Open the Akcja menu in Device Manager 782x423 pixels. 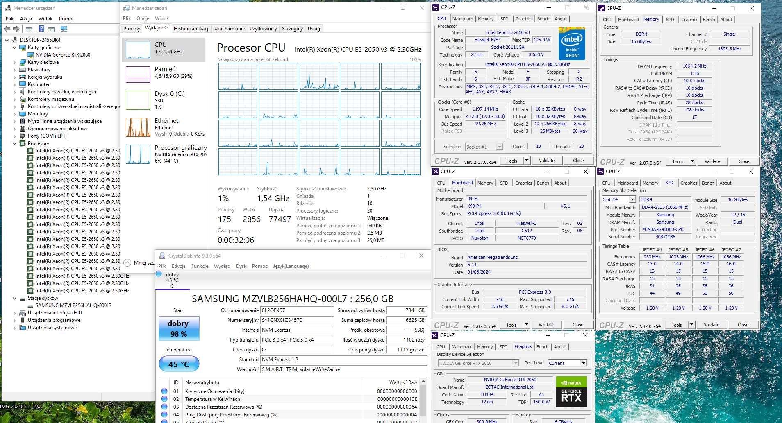[x=26, y=19]
